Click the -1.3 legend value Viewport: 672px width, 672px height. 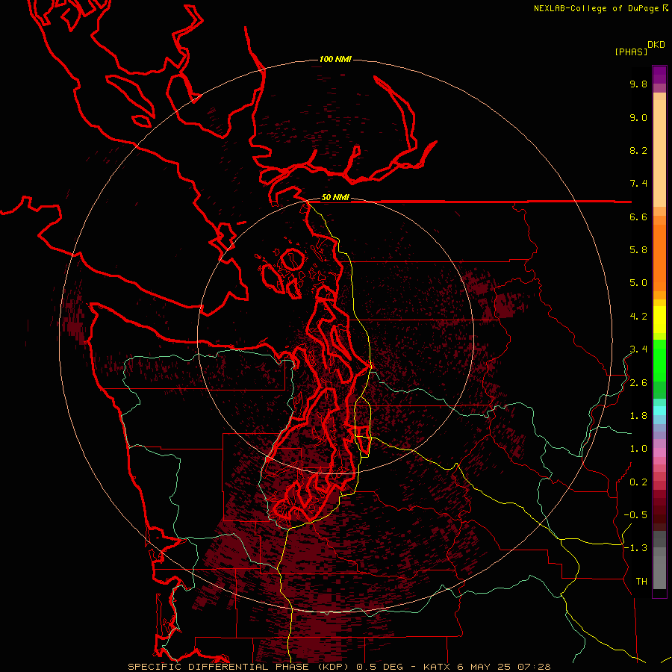(635, 548)
